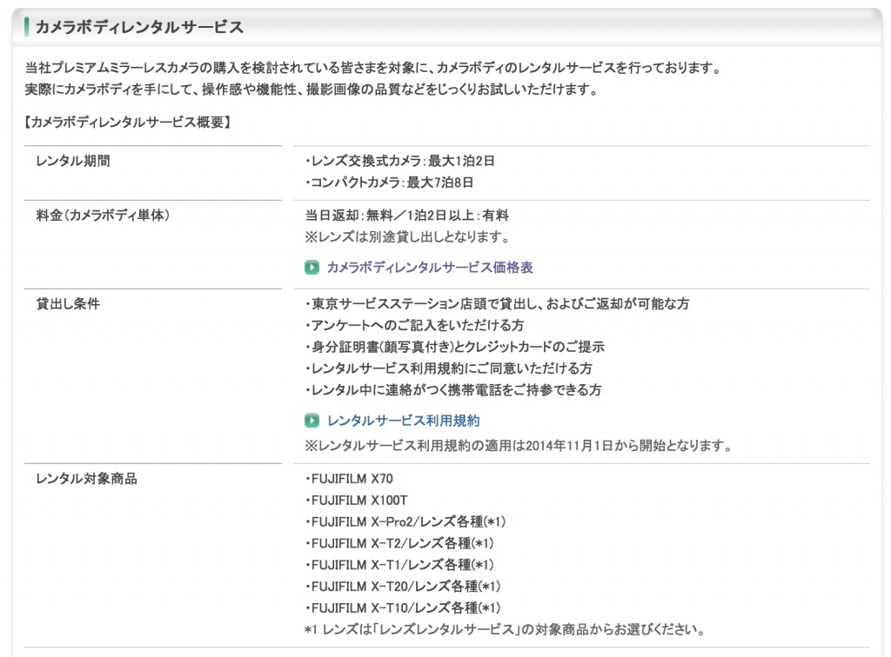Click FUJIFILM X70 list item
The height and width of the screenshot is (657, 891).
pos(349,479)
